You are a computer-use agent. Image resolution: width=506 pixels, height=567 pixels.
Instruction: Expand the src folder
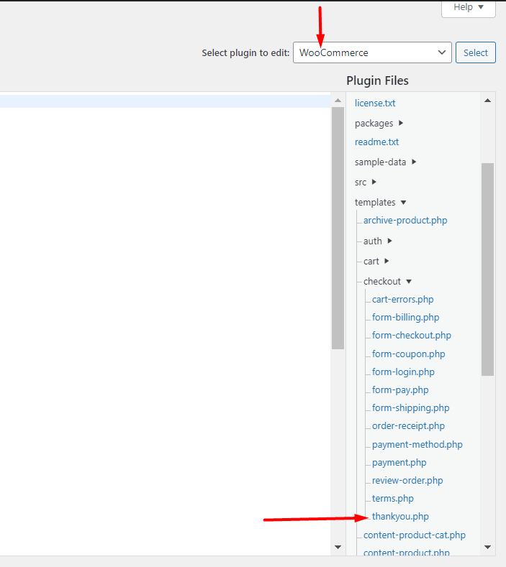click(366, 183)
